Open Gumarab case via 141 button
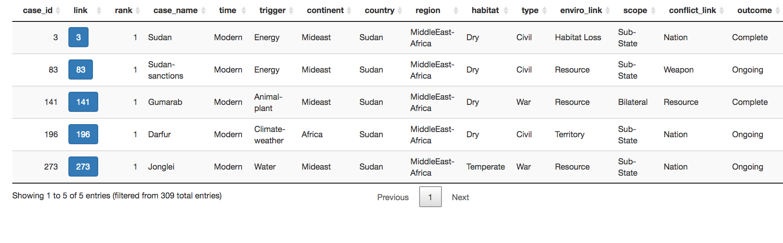Viewport: 783px width, 243px height. pyautogui.click(x=83, y=102)
